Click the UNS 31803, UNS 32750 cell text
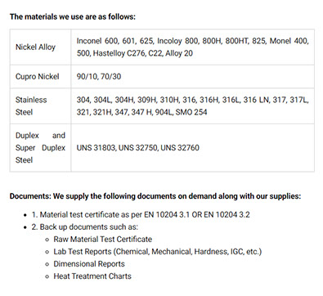Screen dimensions: 323x296 pos(138,148)
